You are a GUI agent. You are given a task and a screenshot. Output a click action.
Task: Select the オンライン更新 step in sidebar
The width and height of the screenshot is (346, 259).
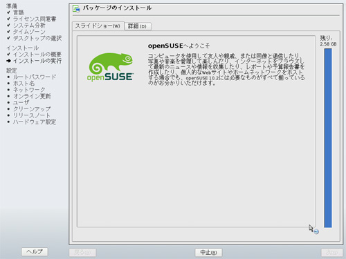pos(32,96)
